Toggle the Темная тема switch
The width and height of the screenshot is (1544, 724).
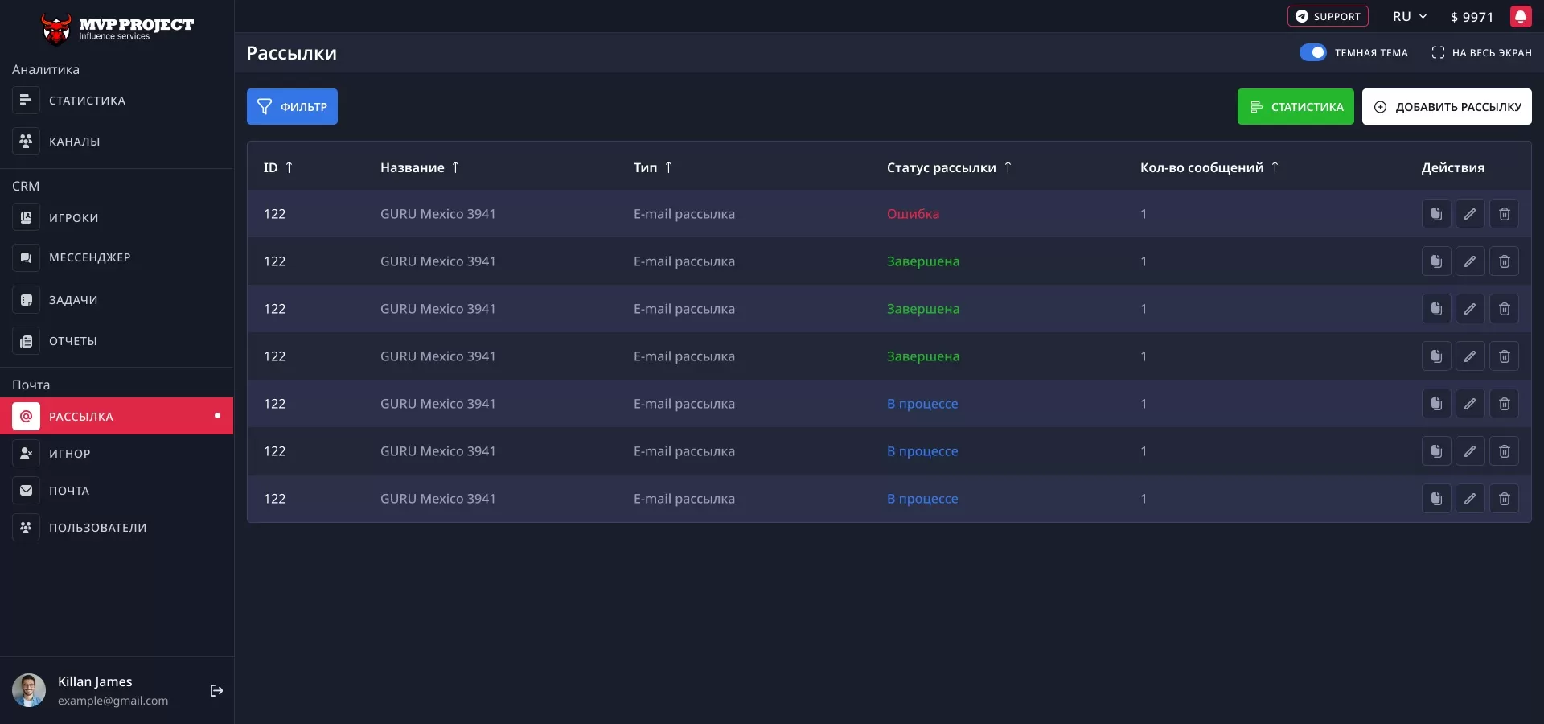(x=1312, y=53)
